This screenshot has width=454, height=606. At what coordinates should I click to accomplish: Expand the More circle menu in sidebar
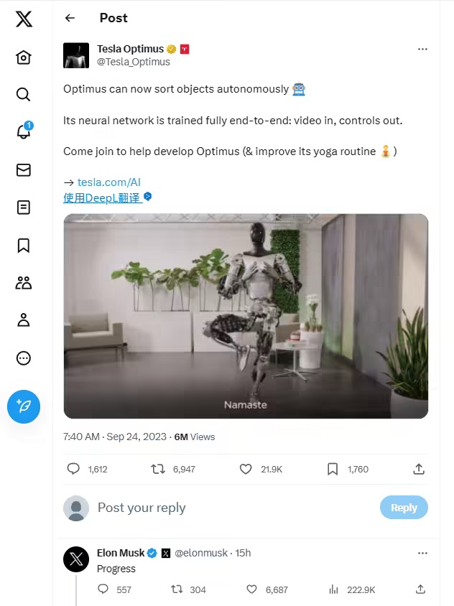click(x=24, y=358)
